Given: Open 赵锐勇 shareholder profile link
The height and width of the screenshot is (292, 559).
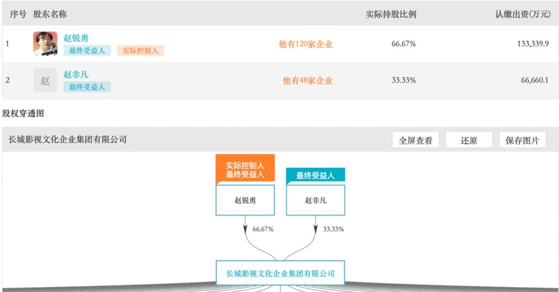Looking at the screenshot, I should [x=76, y=38].
